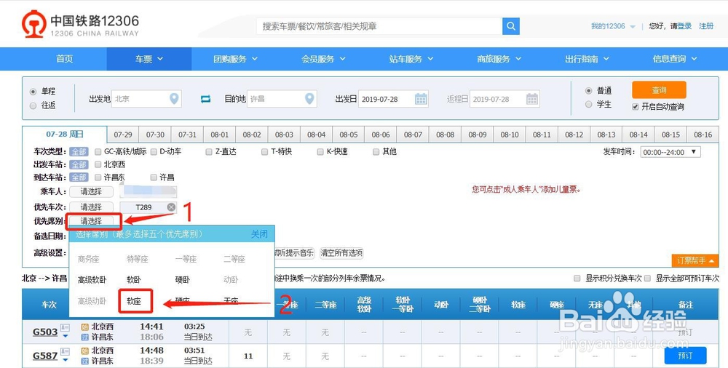Expand 团购服务 navigation menu
Viewport: 728px width, 368px height.
tap(235, 59)
